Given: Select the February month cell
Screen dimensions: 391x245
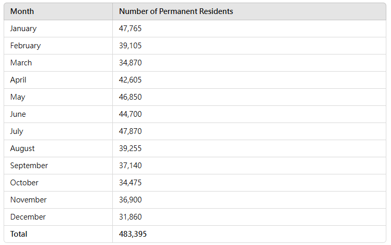Looking at the screenshot, I should (x=25, y=46).
